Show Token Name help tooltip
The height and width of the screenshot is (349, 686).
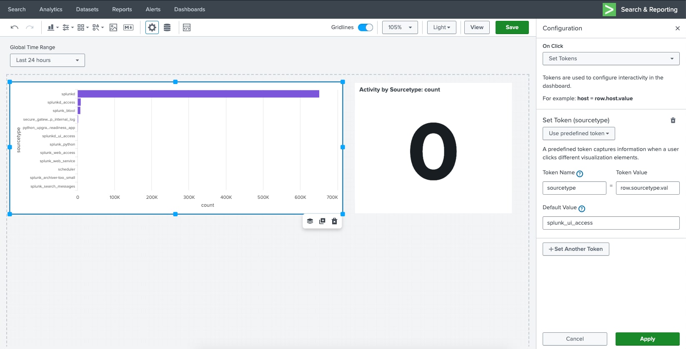(x=580, y=174)
